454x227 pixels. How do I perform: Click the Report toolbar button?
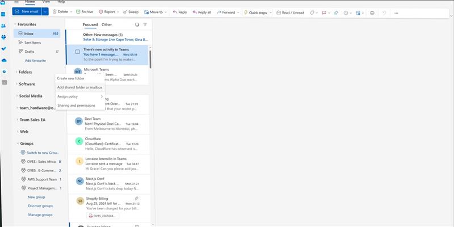coord(107,12)
